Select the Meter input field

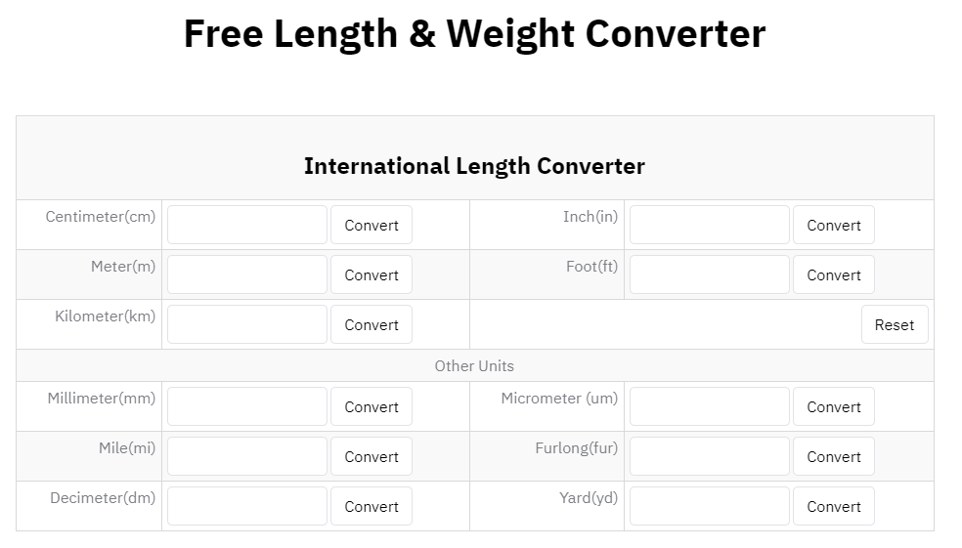246,274
